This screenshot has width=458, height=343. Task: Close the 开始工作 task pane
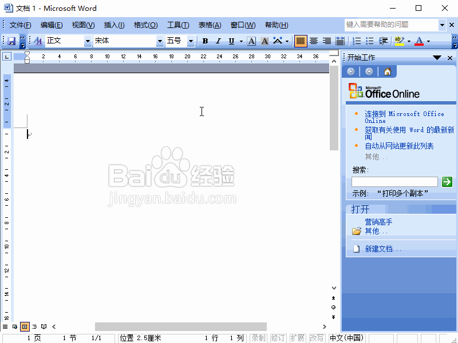[450, 58]
